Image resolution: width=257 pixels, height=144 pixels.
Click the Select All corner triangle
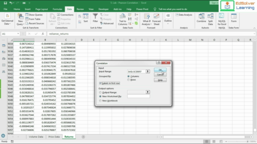point(11,40)
